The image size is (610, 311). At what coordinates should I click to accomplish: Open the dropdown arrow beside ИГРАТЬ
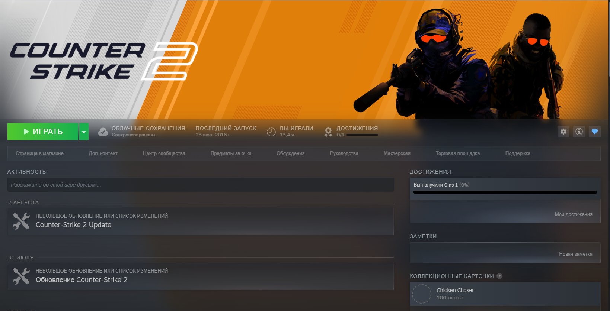(x=84, y=132)
